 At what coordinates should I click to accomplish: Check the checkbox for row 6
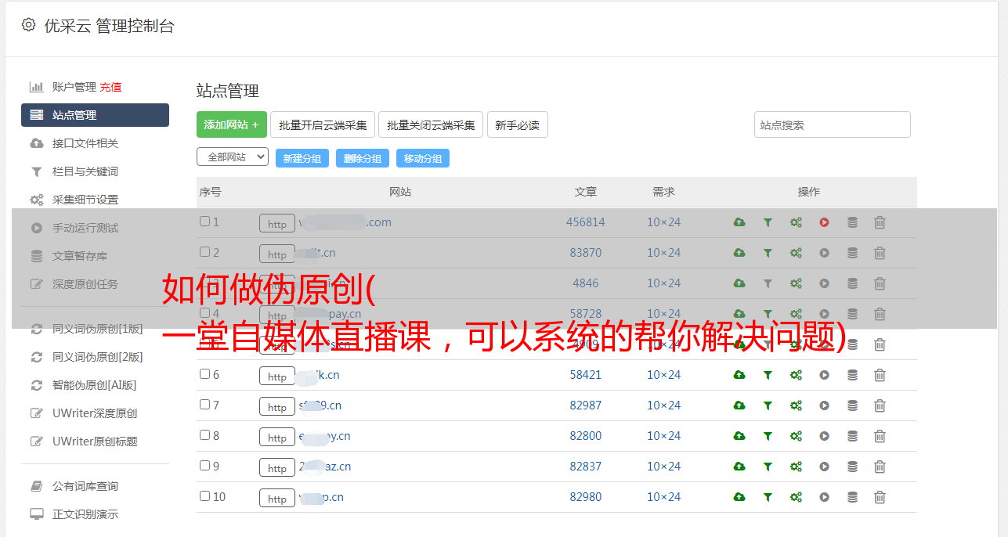(x=204, y=374)
